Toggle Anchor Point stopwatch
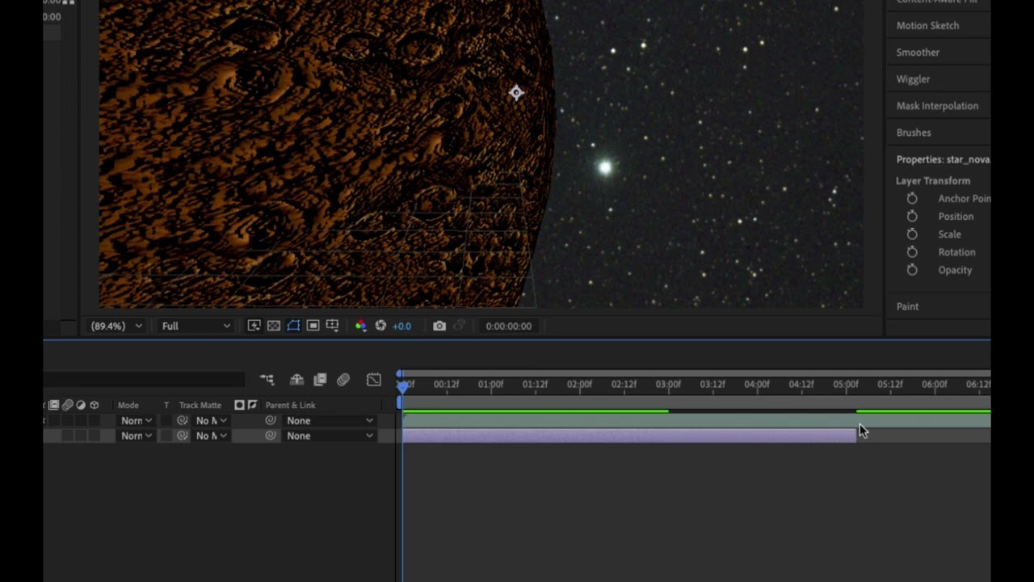 (912, 198)
